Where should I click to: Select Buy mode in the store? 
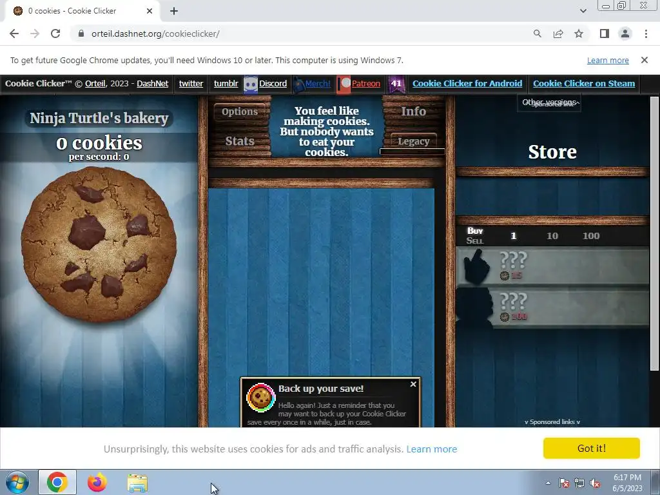pyautogui.click(x=475, y=231)
